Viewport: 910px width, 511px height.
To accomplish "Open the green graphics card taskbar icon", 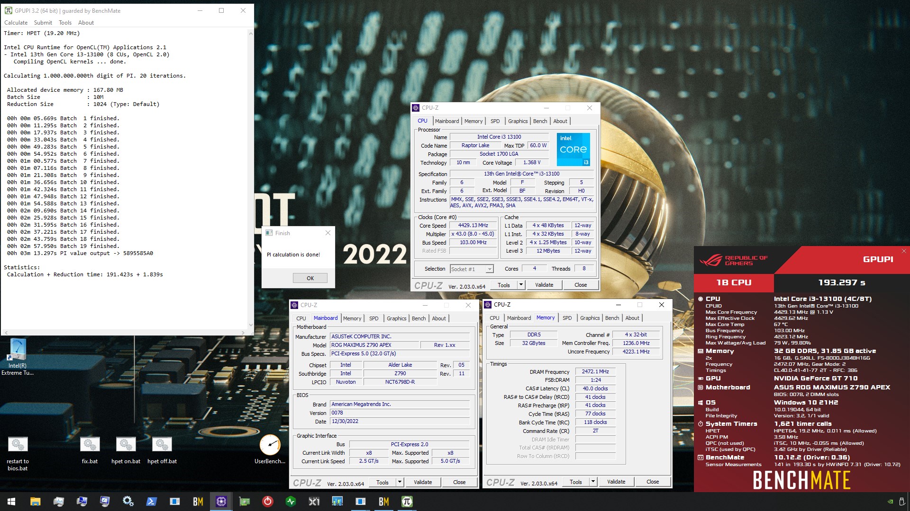I will 244,502.
